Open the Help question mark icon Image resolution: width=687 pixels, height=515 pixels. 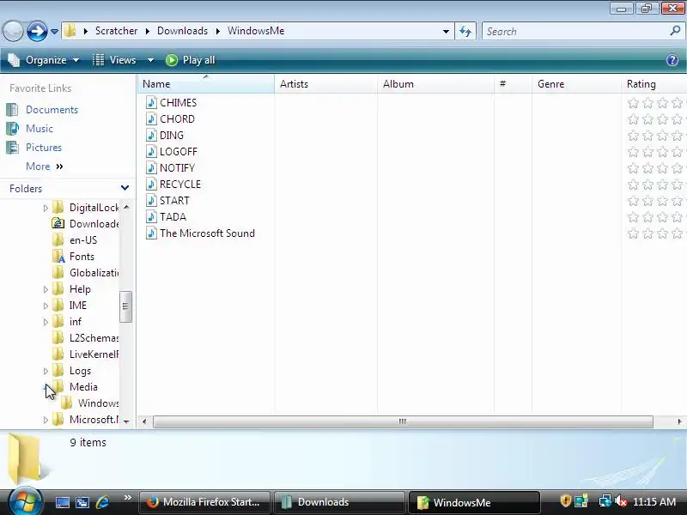tap(672, 60)
